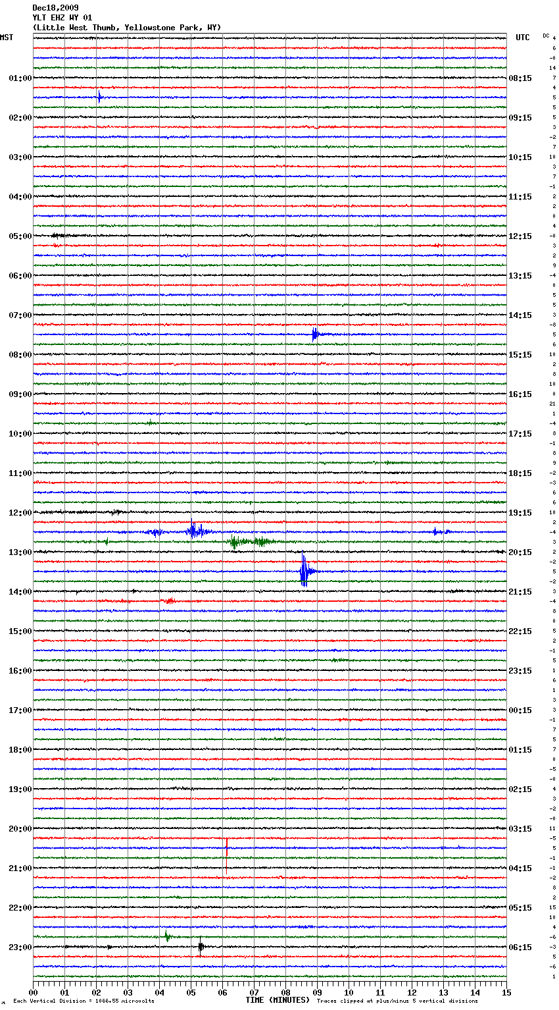Click the 22:15 UTC time label

[520, 631]
